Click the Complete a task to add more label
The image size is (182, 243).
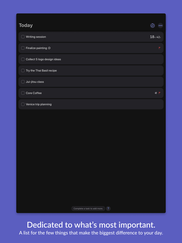pos(88,209)
